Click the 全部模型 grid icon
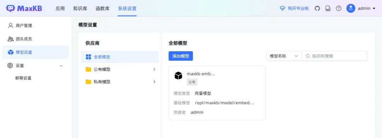This screenshot has height=138, width=382. point(88,57)
